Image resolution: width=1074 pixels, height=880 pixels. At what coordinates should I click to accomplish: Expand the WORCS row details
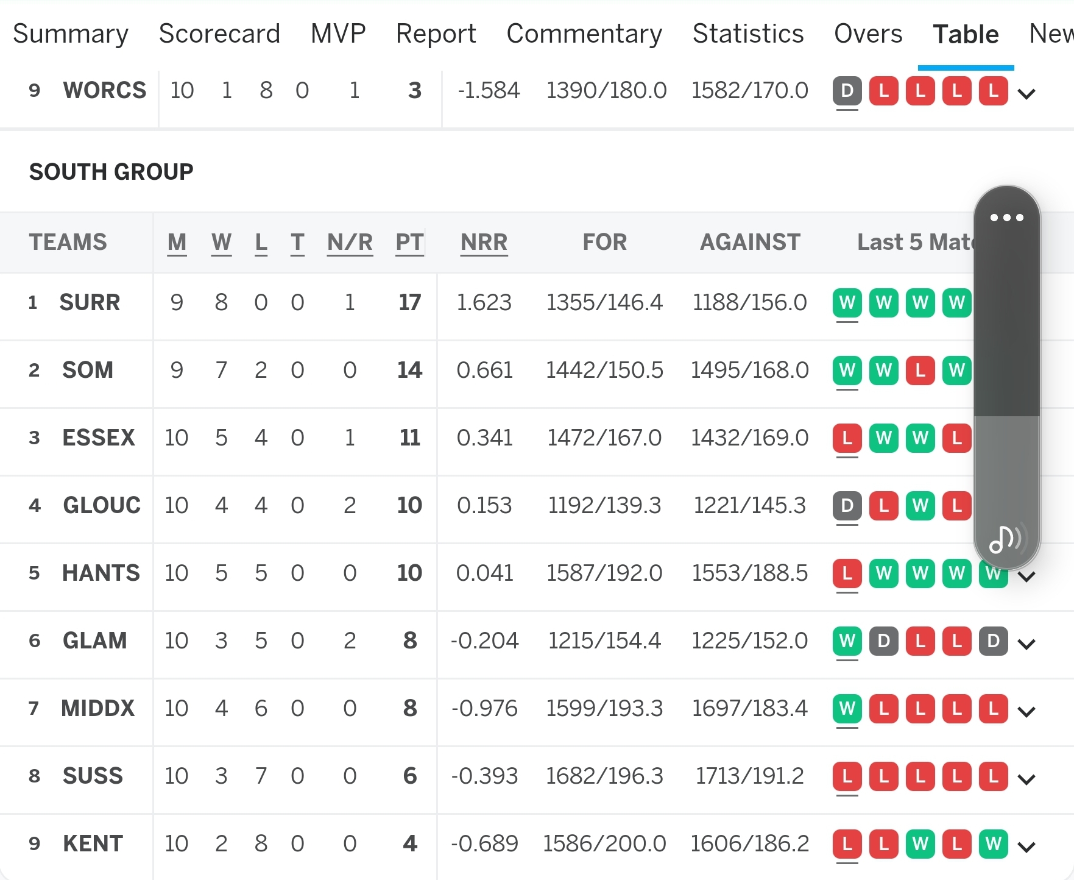pyautogui.click(x=1026, y=94)
